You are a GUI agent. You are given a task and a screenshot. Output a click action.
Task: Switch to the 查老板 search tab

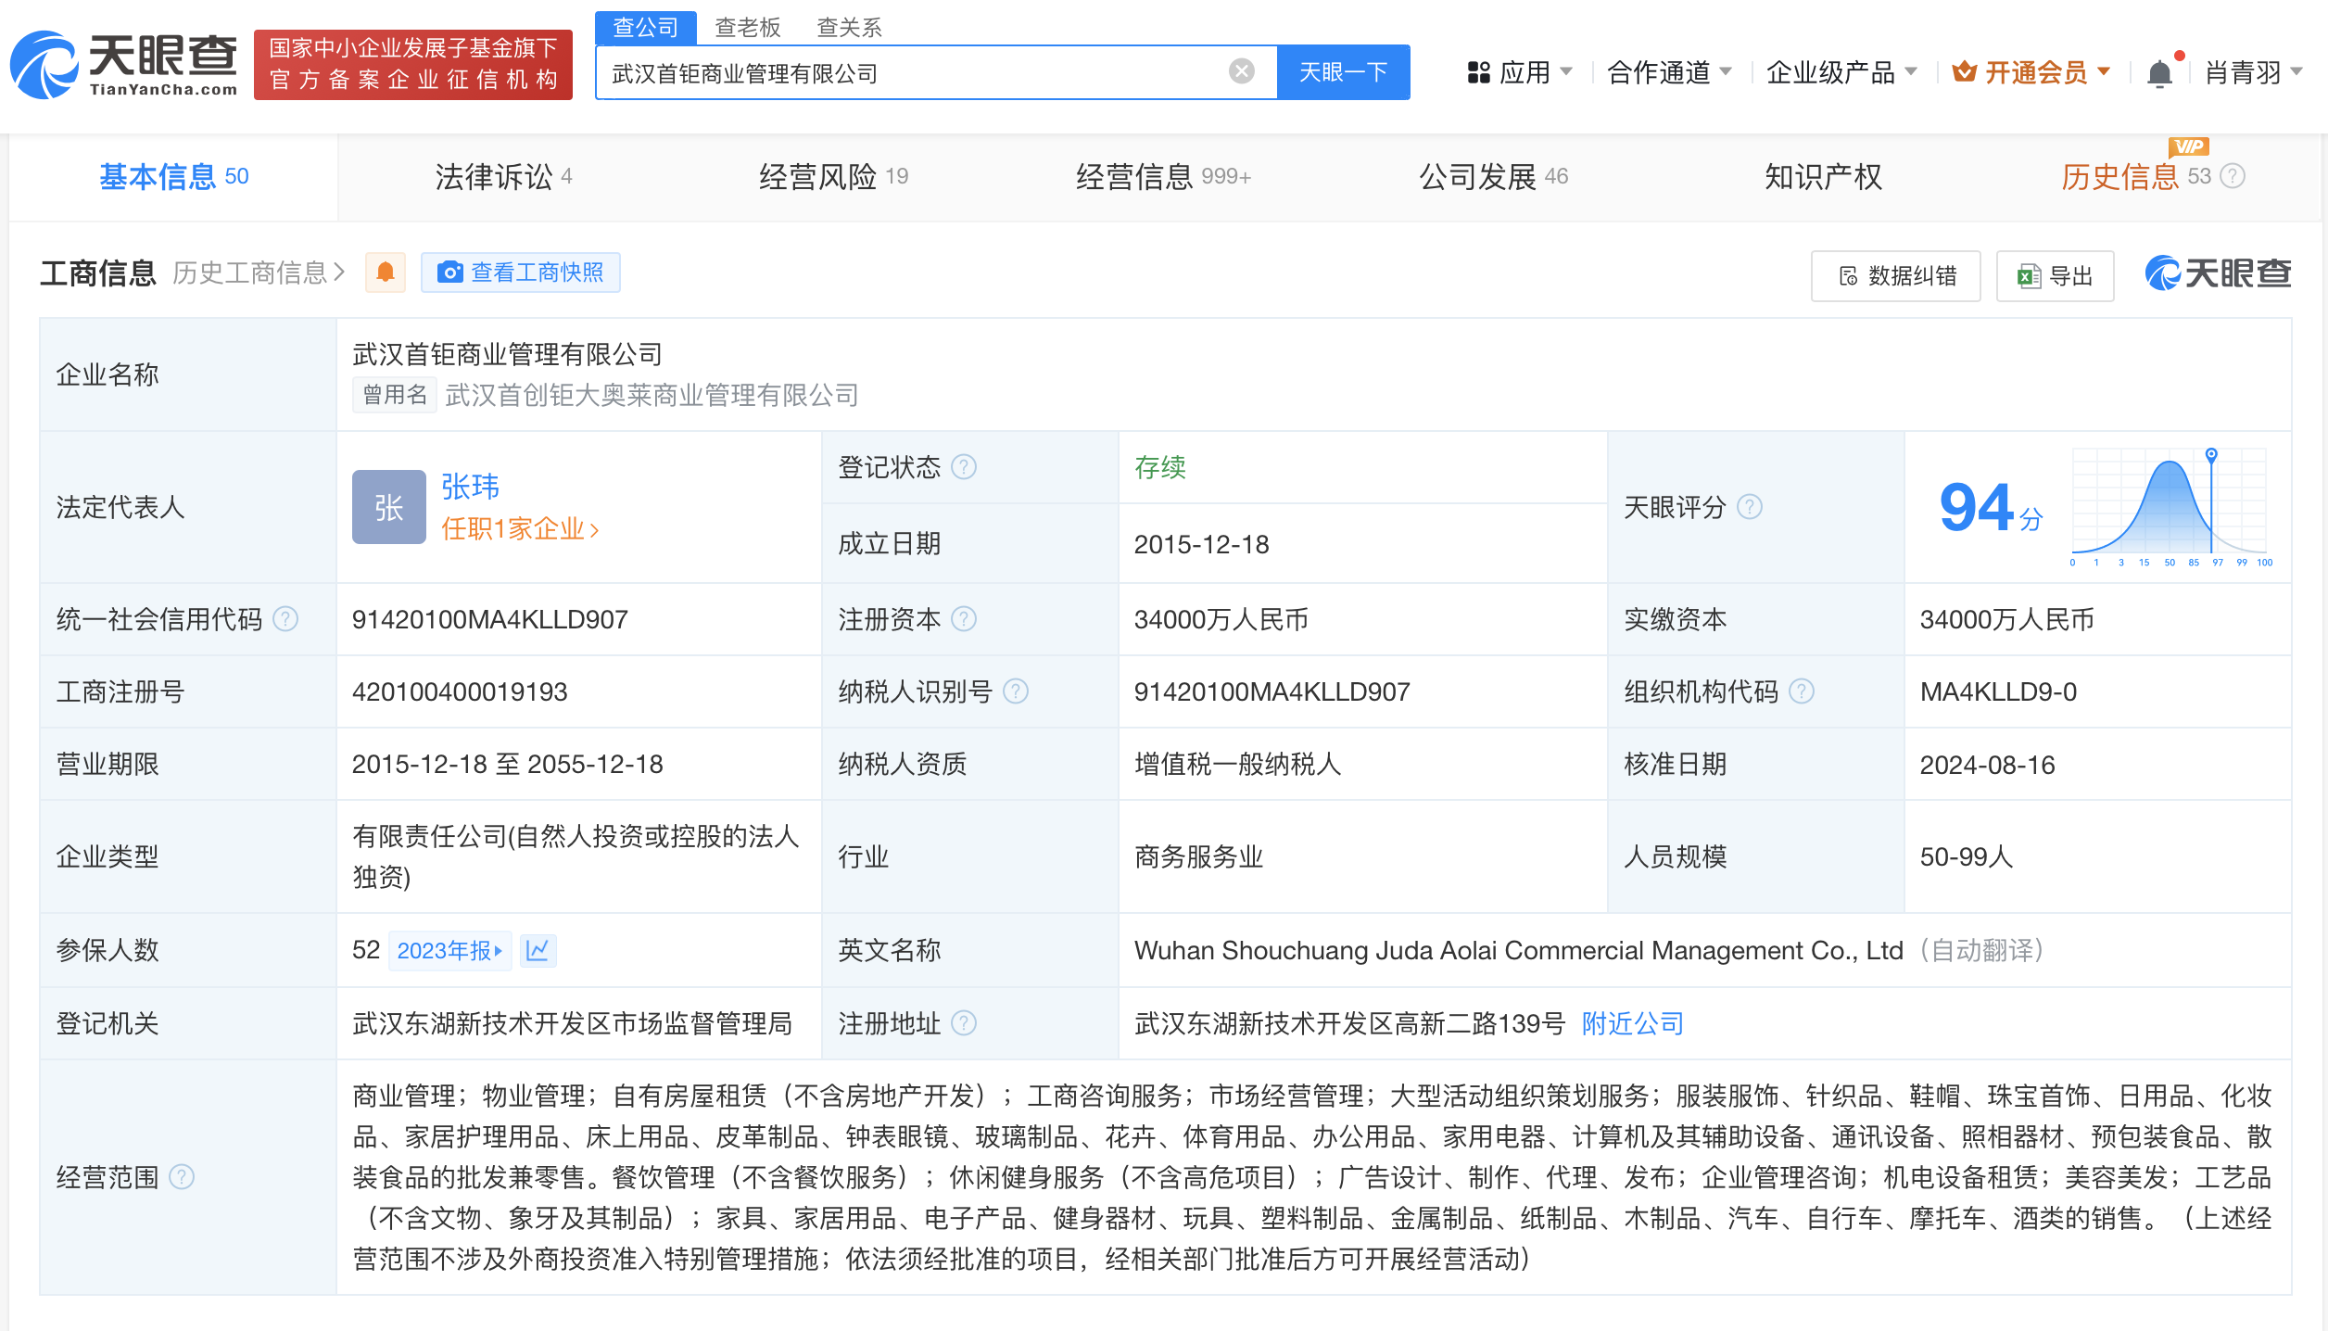click(x=746, y=27)
